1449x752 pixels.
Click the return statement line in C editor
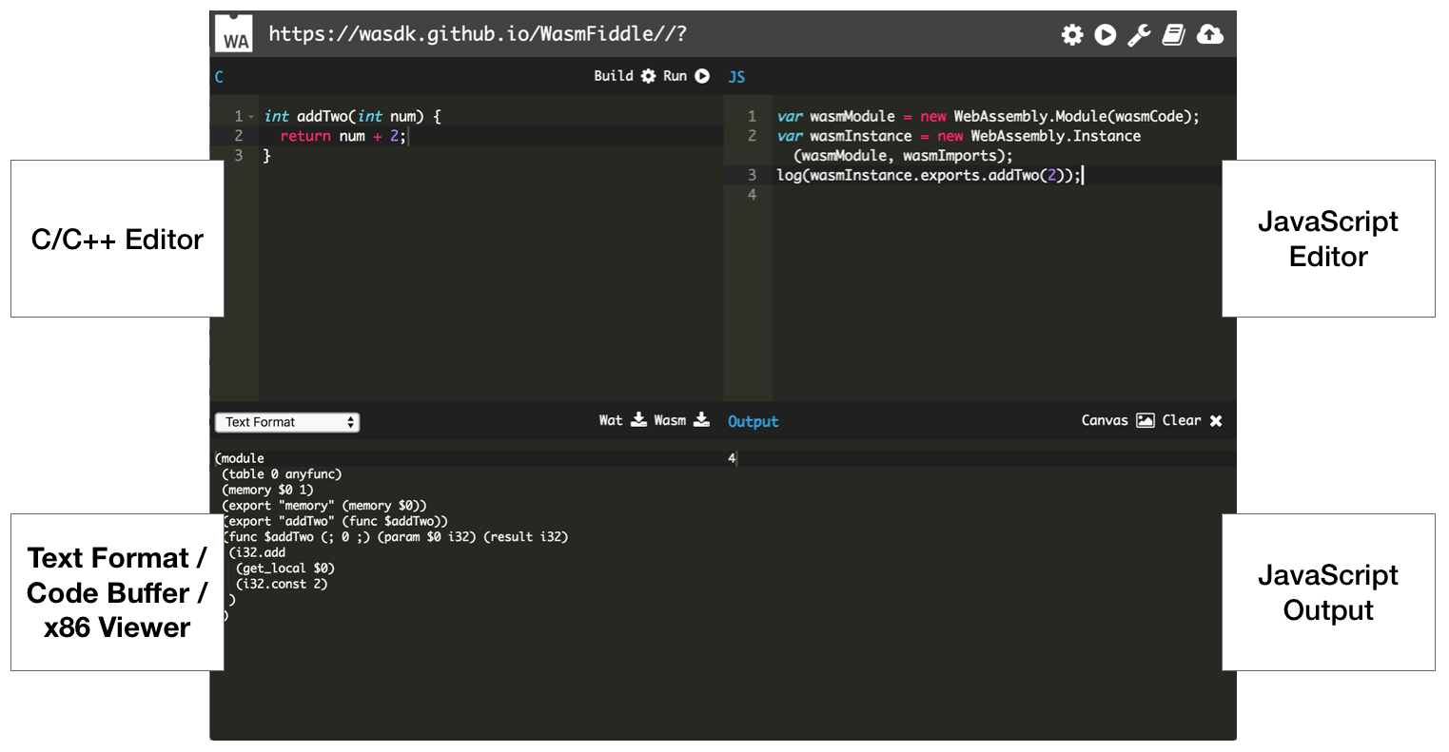[x=343, y=136]
